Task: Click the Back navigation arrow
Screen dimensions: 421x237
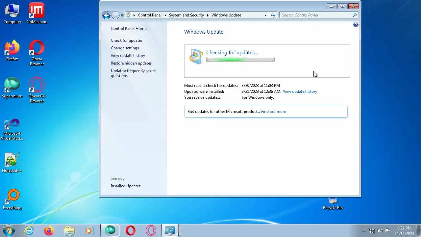Action: coord(106,15)
